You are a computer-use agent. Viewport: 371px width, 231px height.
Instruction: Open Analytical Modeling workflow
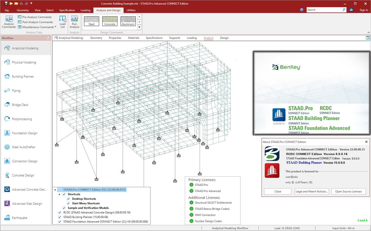pos(26,48)
